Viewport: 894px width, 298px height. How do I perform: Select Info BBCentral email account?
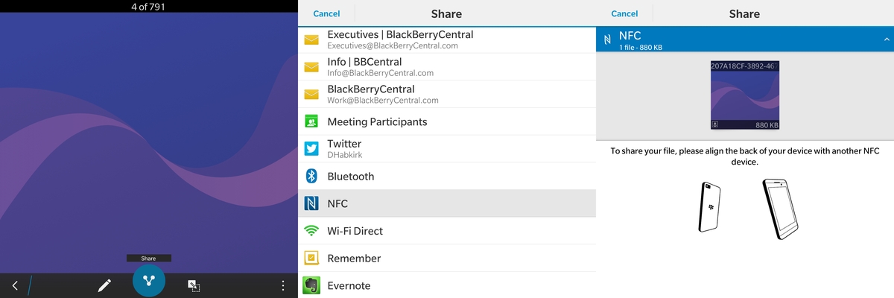click(447, 67)
